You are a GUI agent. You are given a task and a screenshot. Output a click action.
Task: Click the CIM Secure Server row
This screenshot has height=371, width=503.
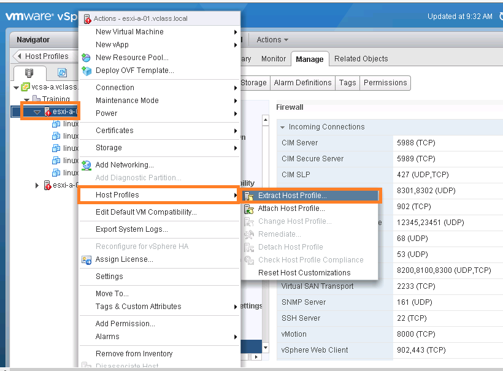[x=390, y=159]
